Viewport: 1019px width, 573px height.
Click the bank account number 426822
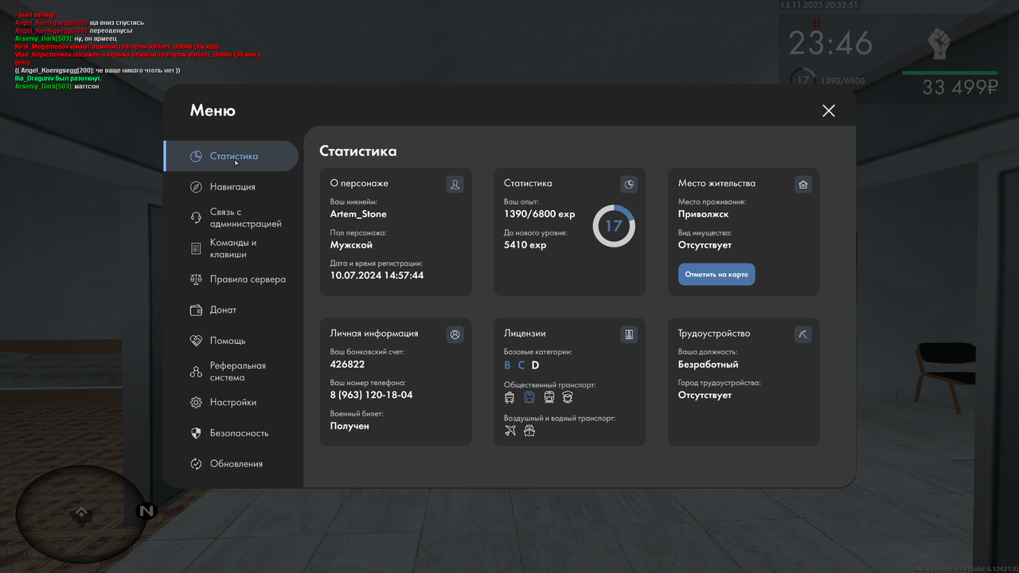[x=347, y=364]
